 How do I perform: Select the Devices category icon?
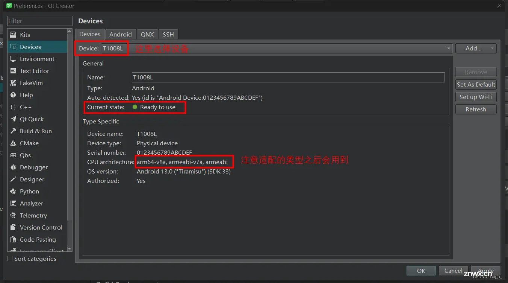click(x=14, y=47)
